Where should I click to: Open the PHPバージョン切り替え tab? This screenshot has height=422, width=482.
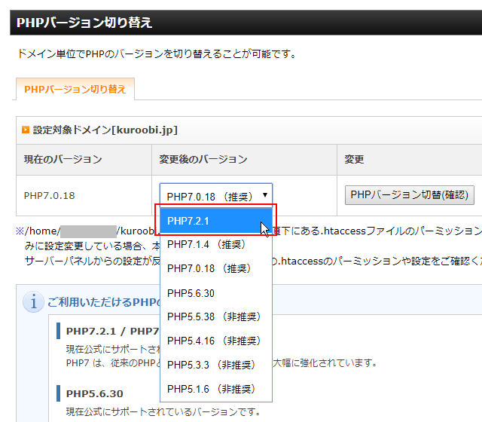click(x=75, y=89)
